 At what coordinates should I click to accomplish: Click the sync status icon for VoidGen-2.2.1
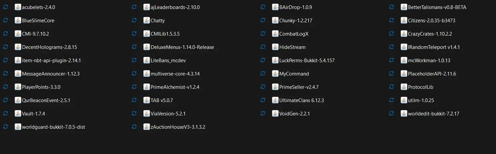click(x=263, y=113)
